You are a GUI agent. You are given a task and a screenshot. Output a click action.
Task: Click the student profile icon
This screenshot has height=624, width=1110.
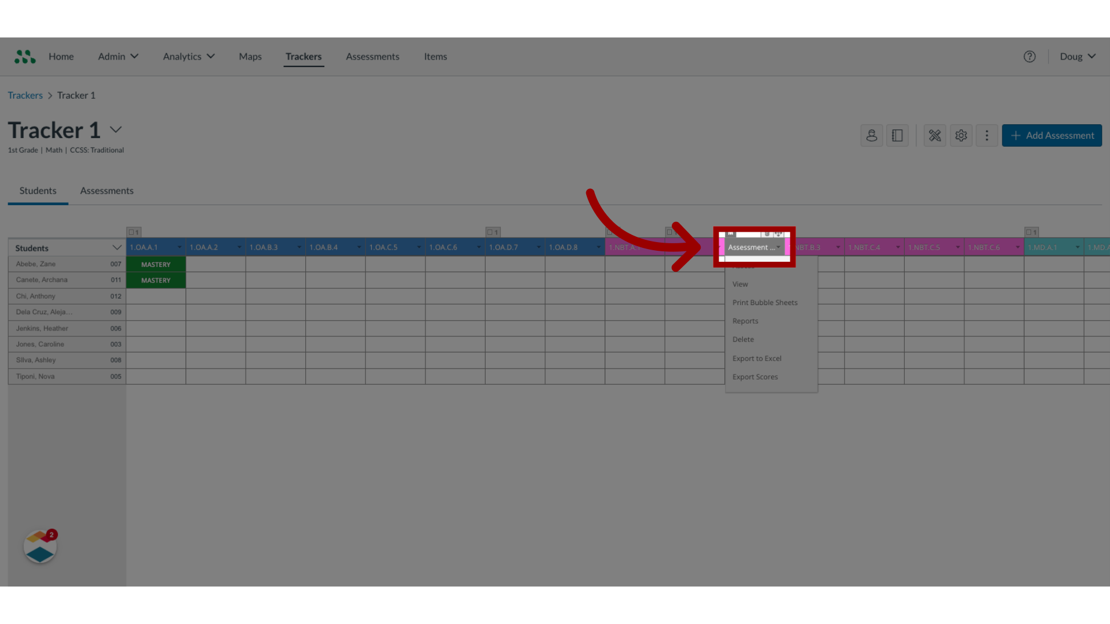click(x=871, y=135)
